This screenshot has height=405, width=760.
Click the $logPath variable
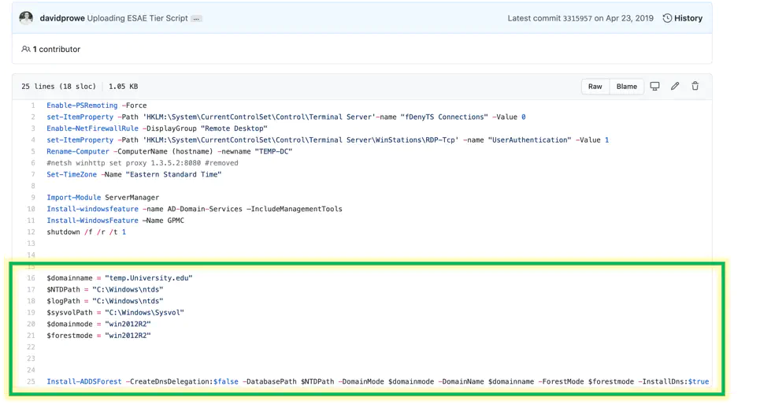click(63, 301)
